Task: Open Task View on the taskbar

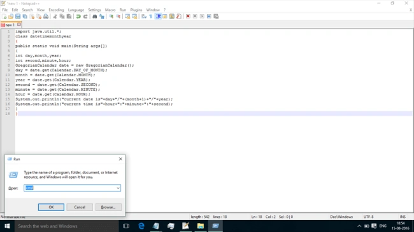Action: 126,226
